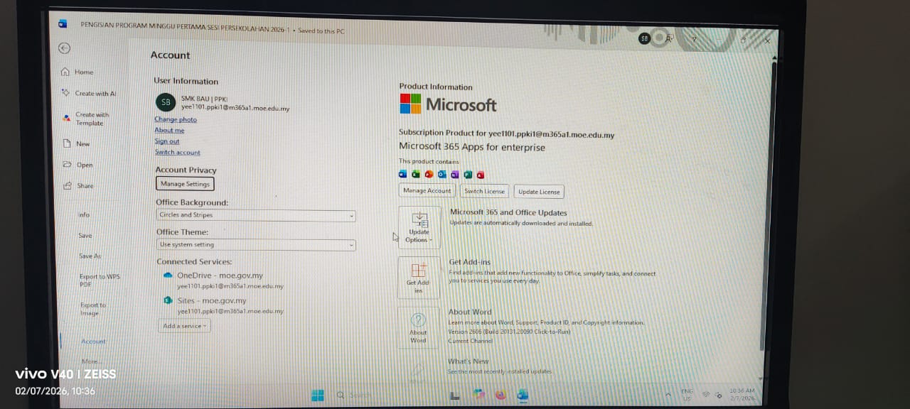Click the PowerPoint icon in the product contents row
The image size is (910, 409).
point(429,174)
